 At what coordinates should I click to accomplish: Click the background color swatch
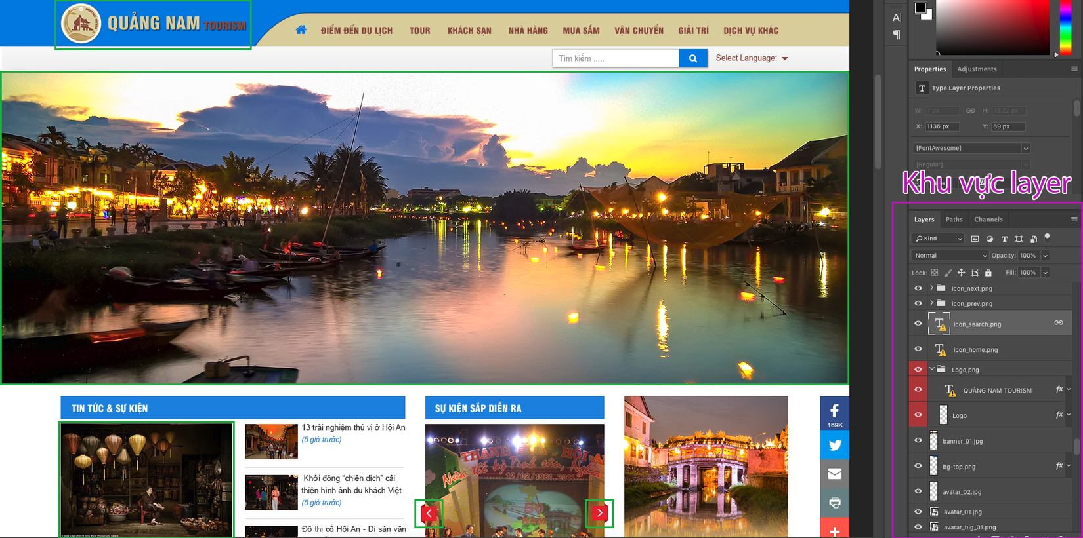pos(927,14)
